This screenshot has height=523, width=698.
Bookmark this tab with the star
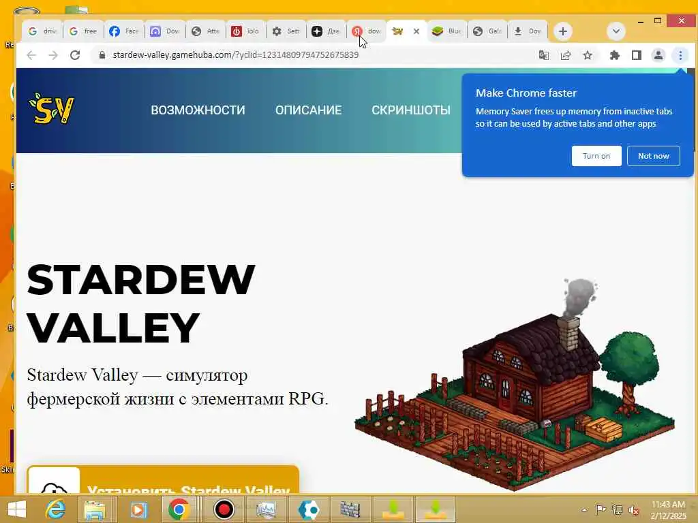[x=588, y=55]
